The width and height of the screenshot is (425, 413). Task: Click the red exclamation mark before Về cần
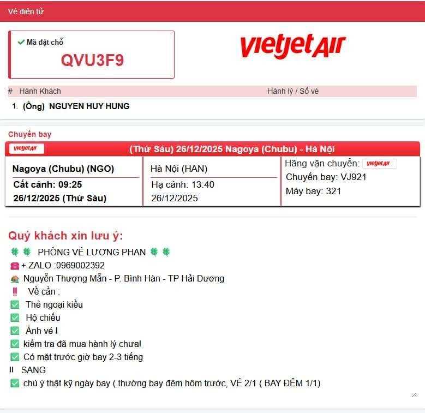15,292
